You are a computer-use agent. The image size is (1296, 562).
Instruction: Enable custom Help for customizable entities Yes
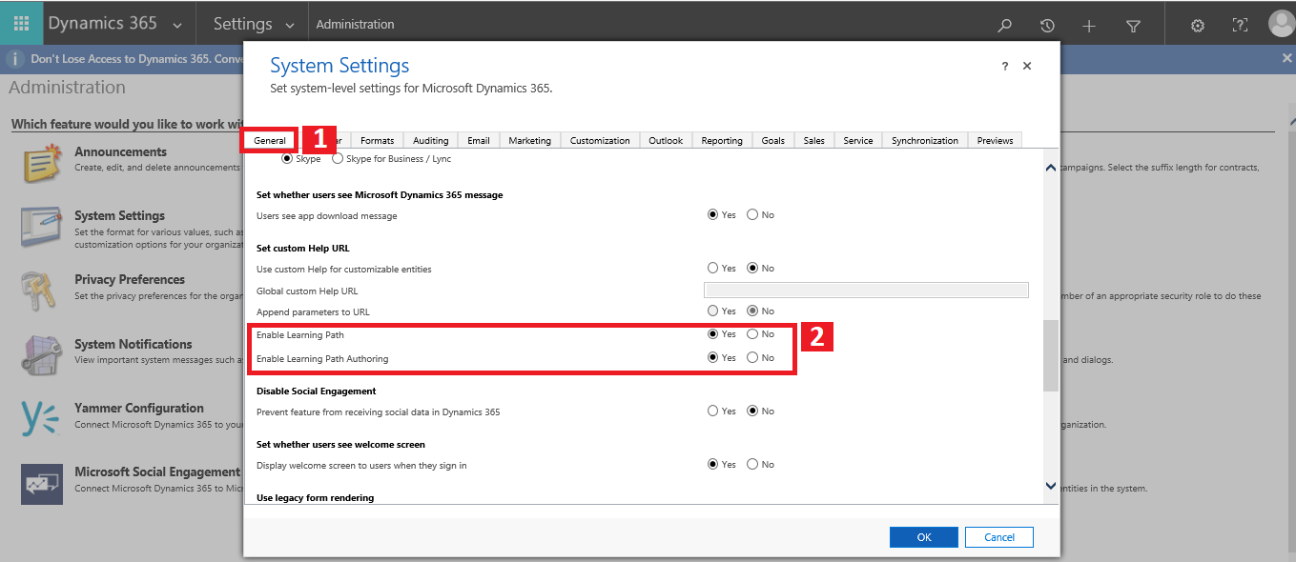[x=712, y=269]
